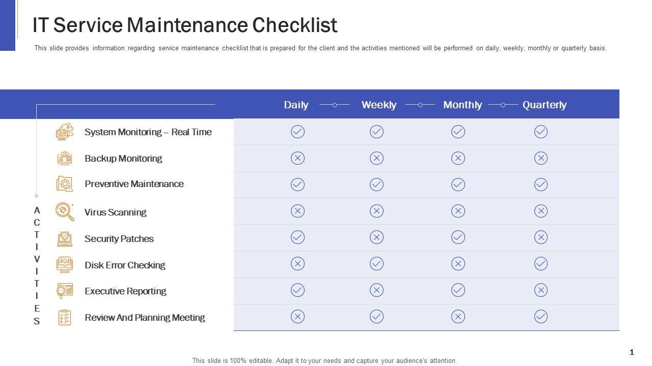Click the connector dot between Daily and Weekly

(335, 105)
